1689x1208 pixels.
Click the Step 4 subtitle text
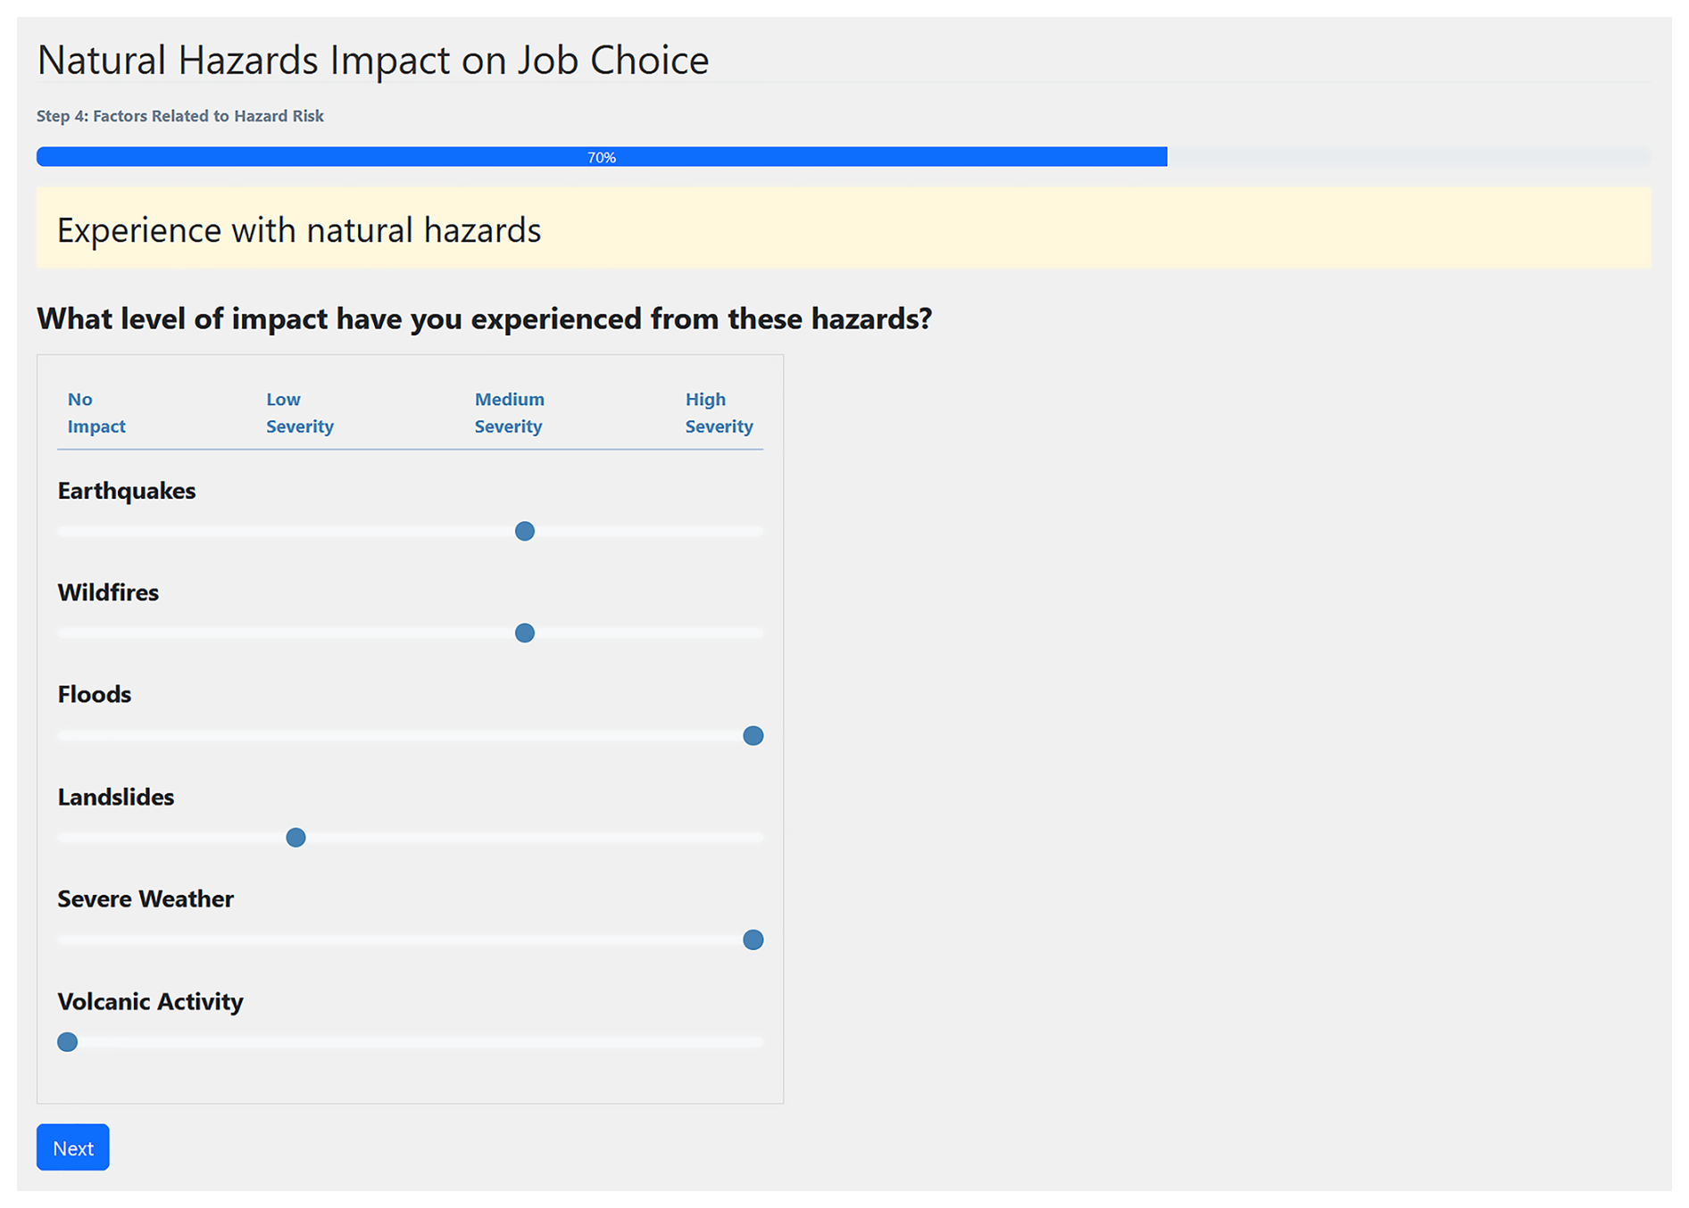[x=180, y=116]
